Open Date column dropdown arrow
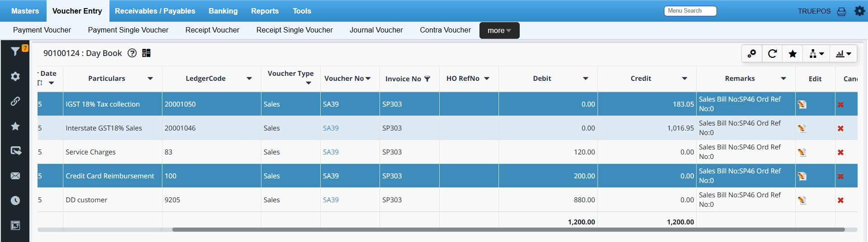Viewport: 868px width, 242px height. pyautogui.click(x=52, y=83)
